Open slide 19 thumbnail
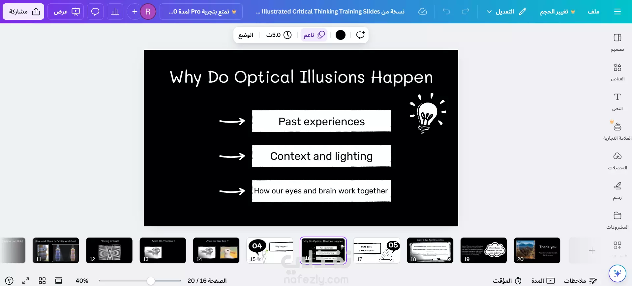This screenshot has height=286, width=632. pos(484,250)
